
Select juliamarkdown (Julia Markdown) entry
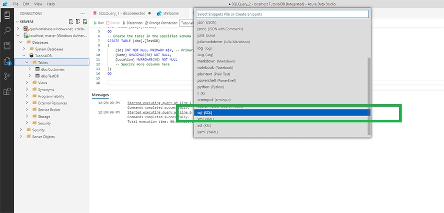click(281, 42)
